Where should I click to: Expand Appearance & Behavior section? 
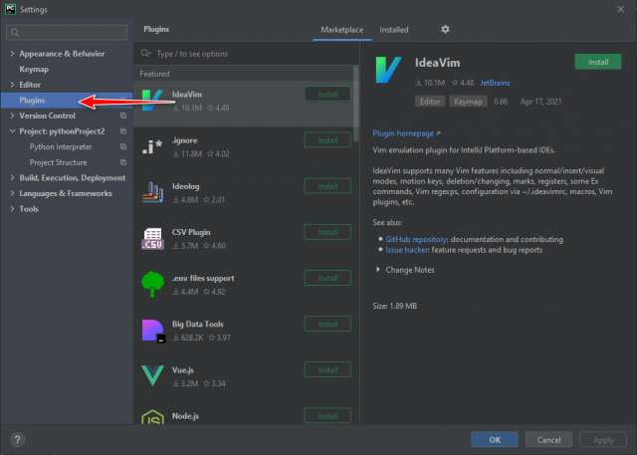12,54
